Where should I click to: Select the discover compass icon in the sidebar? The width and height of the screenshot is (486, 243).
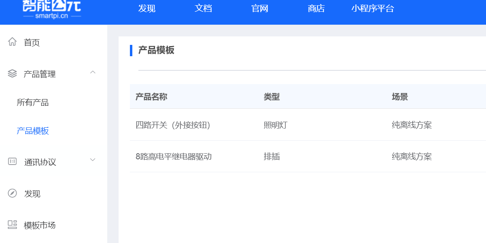(12, 194)
